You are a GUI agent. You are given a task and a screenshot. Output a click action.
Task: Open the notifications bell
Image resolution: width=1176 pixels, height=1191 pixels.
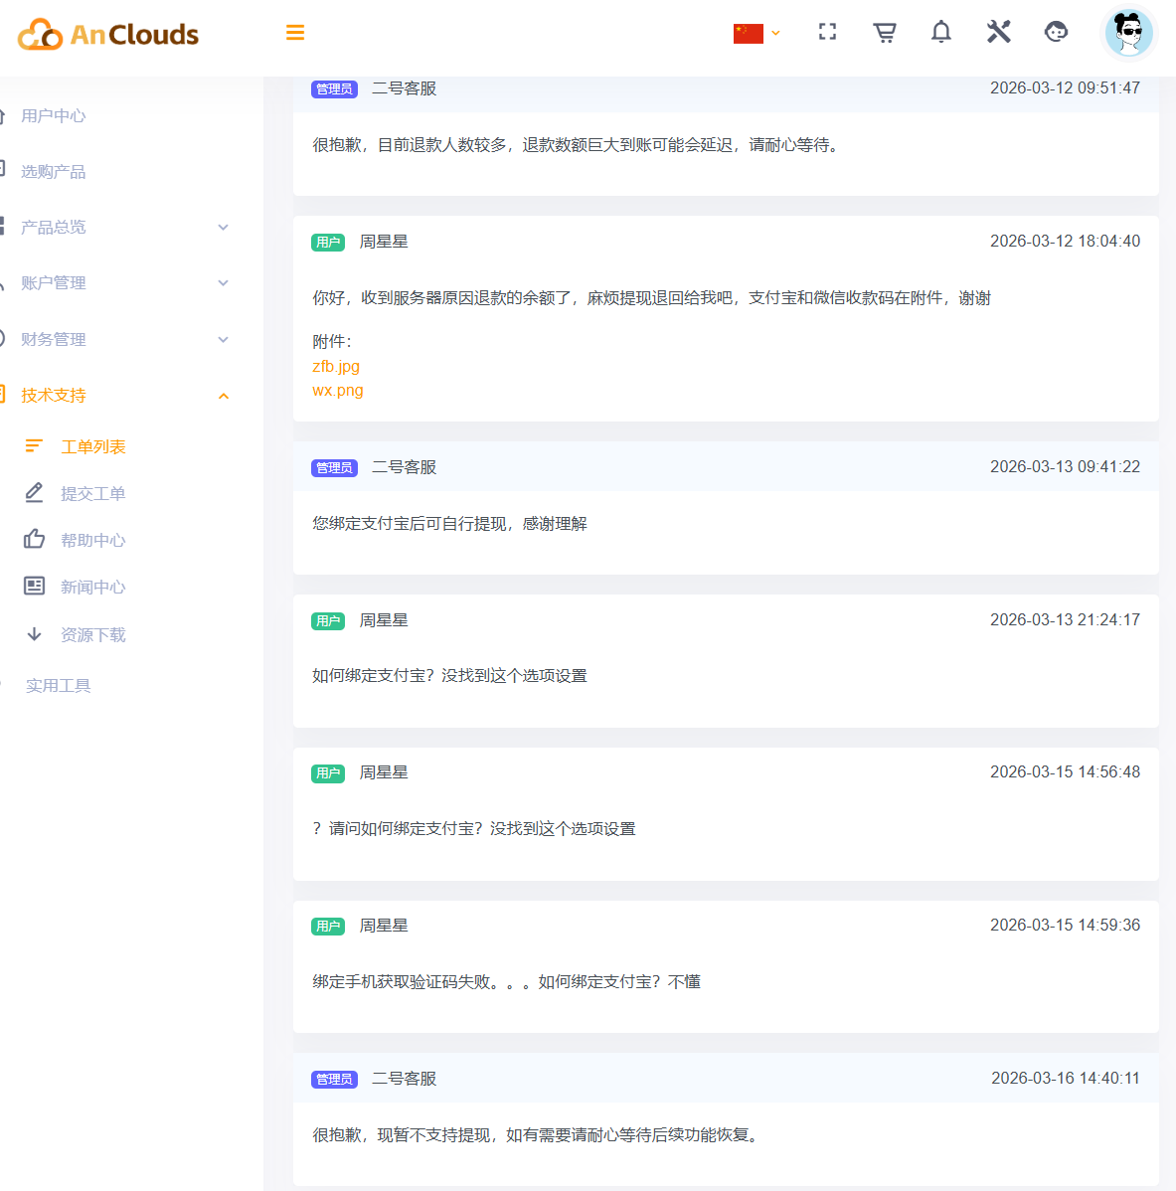pyautogui.click(x=941, y=32)
